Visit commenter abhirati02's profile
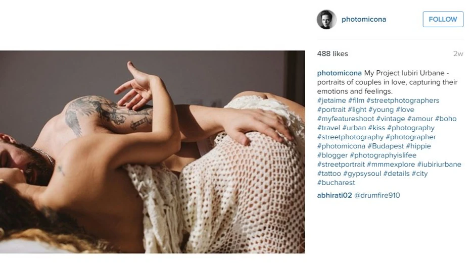475x269 pixels. (x=335, y=195)
